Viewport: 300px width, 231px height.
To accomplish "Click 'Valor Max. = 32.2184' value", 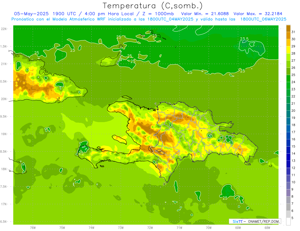I will click(258, 14).
